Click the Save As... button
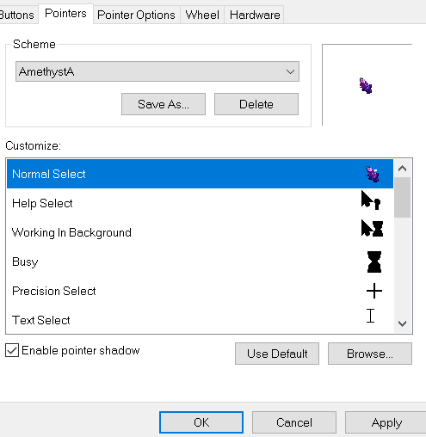 coord(164,104)
